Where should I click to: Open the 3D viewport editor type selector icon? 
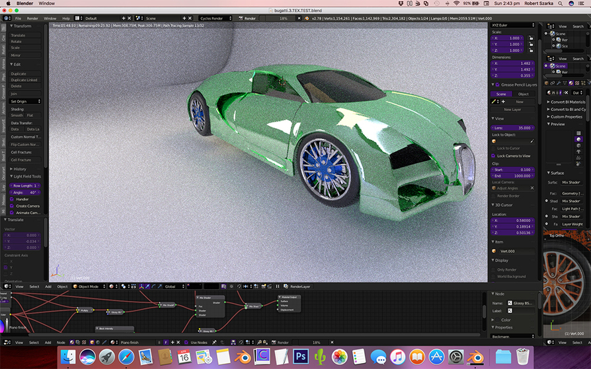(8, 286)
